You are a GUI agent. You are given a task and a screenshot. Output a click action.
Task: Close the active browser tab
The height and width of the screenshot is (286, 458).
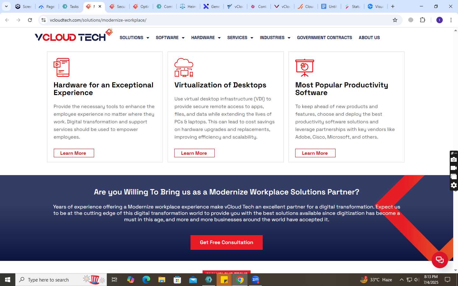[x=100, y=6]
